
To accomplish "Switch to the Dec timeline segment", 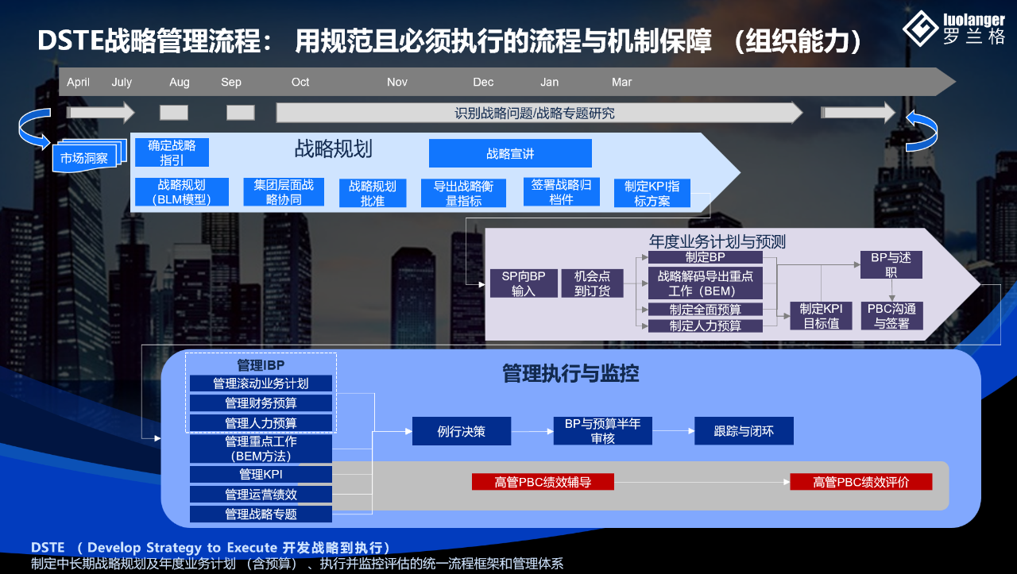I will point(482,82).
